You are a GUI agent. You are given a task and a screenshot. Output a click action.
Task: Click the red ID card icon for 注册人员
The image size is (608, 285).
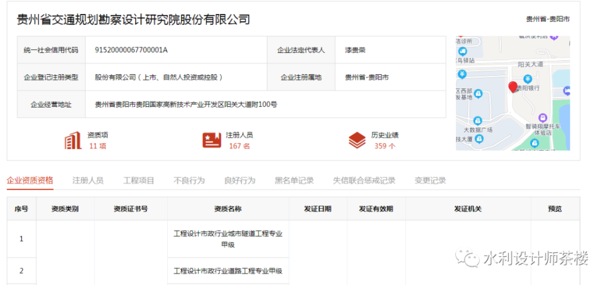(212, 140)
